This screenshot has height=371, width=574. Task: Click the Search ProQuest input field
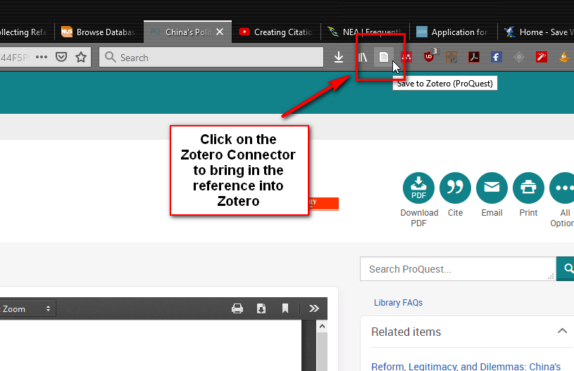(458, 268)
